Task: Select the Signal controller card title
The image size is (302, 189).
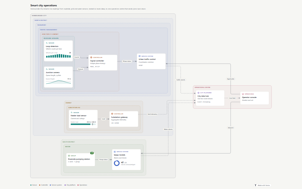Action: [97, 61]
